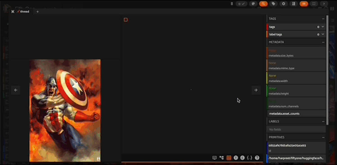Toggle the sample selection checkbox
Screen dimensions: 337x165
tap(126, 20)
